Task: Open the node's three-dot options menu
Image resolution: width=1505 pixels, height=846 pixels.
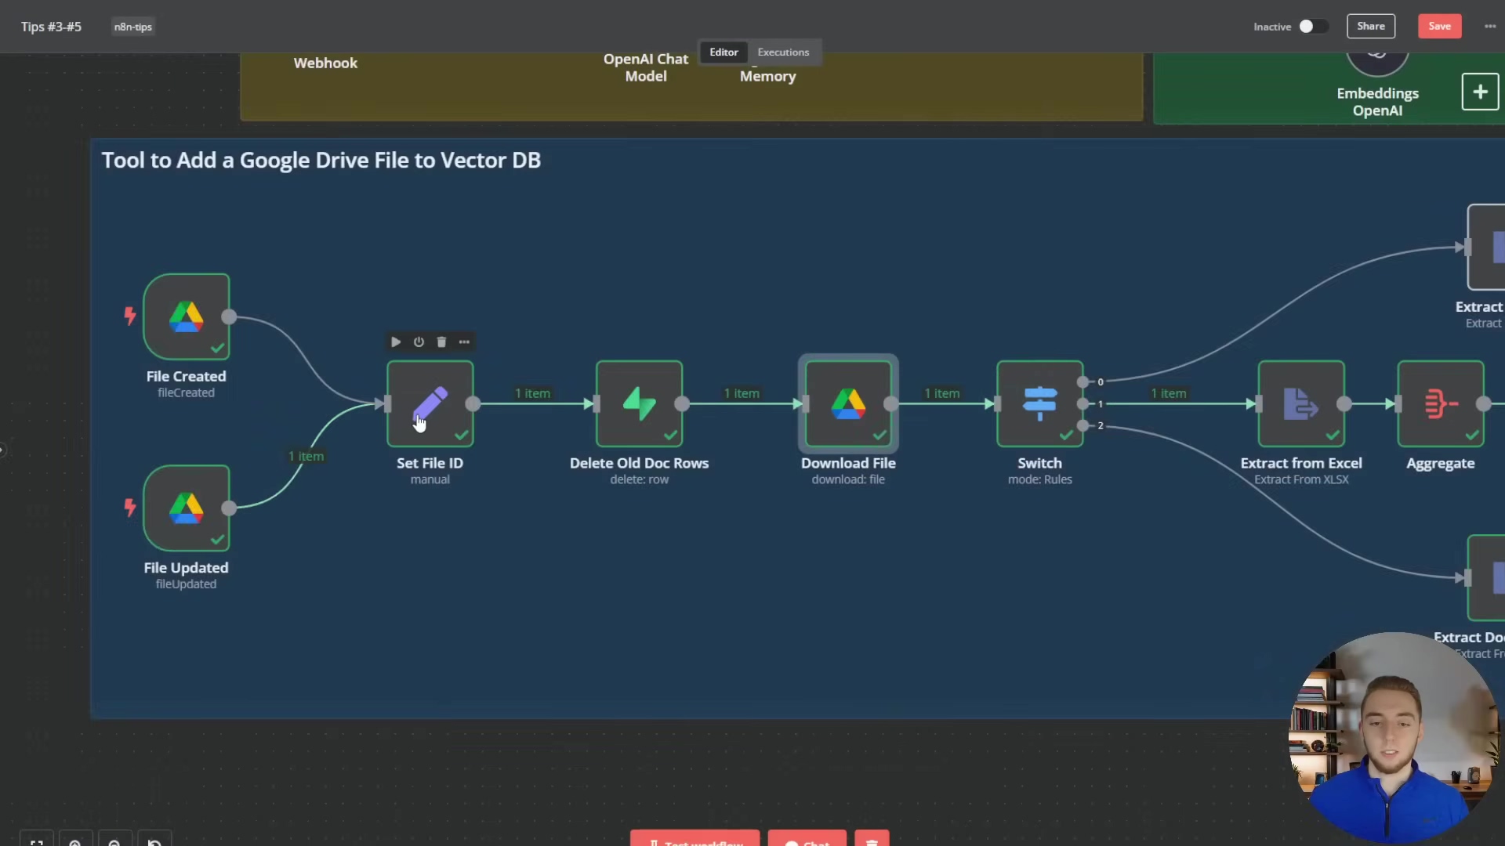Action: pyautogui.click(x=464, y=342)
